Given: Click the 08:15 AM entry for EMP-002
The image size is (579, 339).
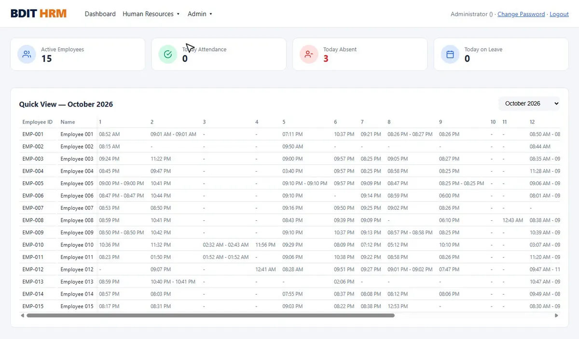Looking at the screenshot, I should tap(110, 147).
